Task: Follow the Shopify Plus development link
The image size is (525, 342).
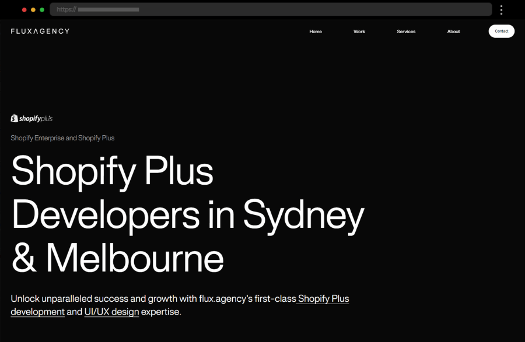Action: point(323,298)
